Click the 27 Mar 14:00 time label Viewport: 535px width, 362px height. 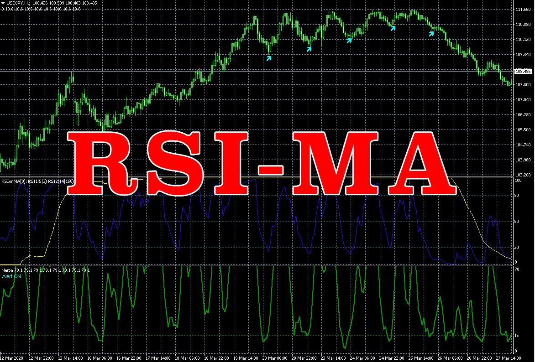[x=509, y=358]
